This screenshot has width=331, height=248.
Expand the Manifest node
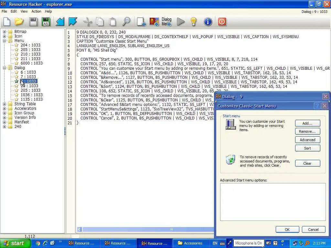click(4, 122)
